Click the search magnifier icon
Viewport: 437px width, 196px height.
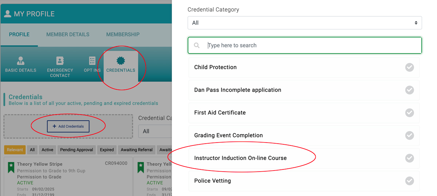pos(197,45)
